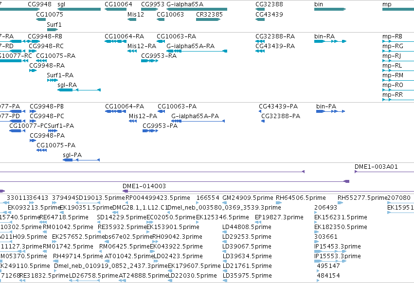The image size is (414, 283).
Task: Select the CG10064-RA transcript label
Action: [125, 36]
